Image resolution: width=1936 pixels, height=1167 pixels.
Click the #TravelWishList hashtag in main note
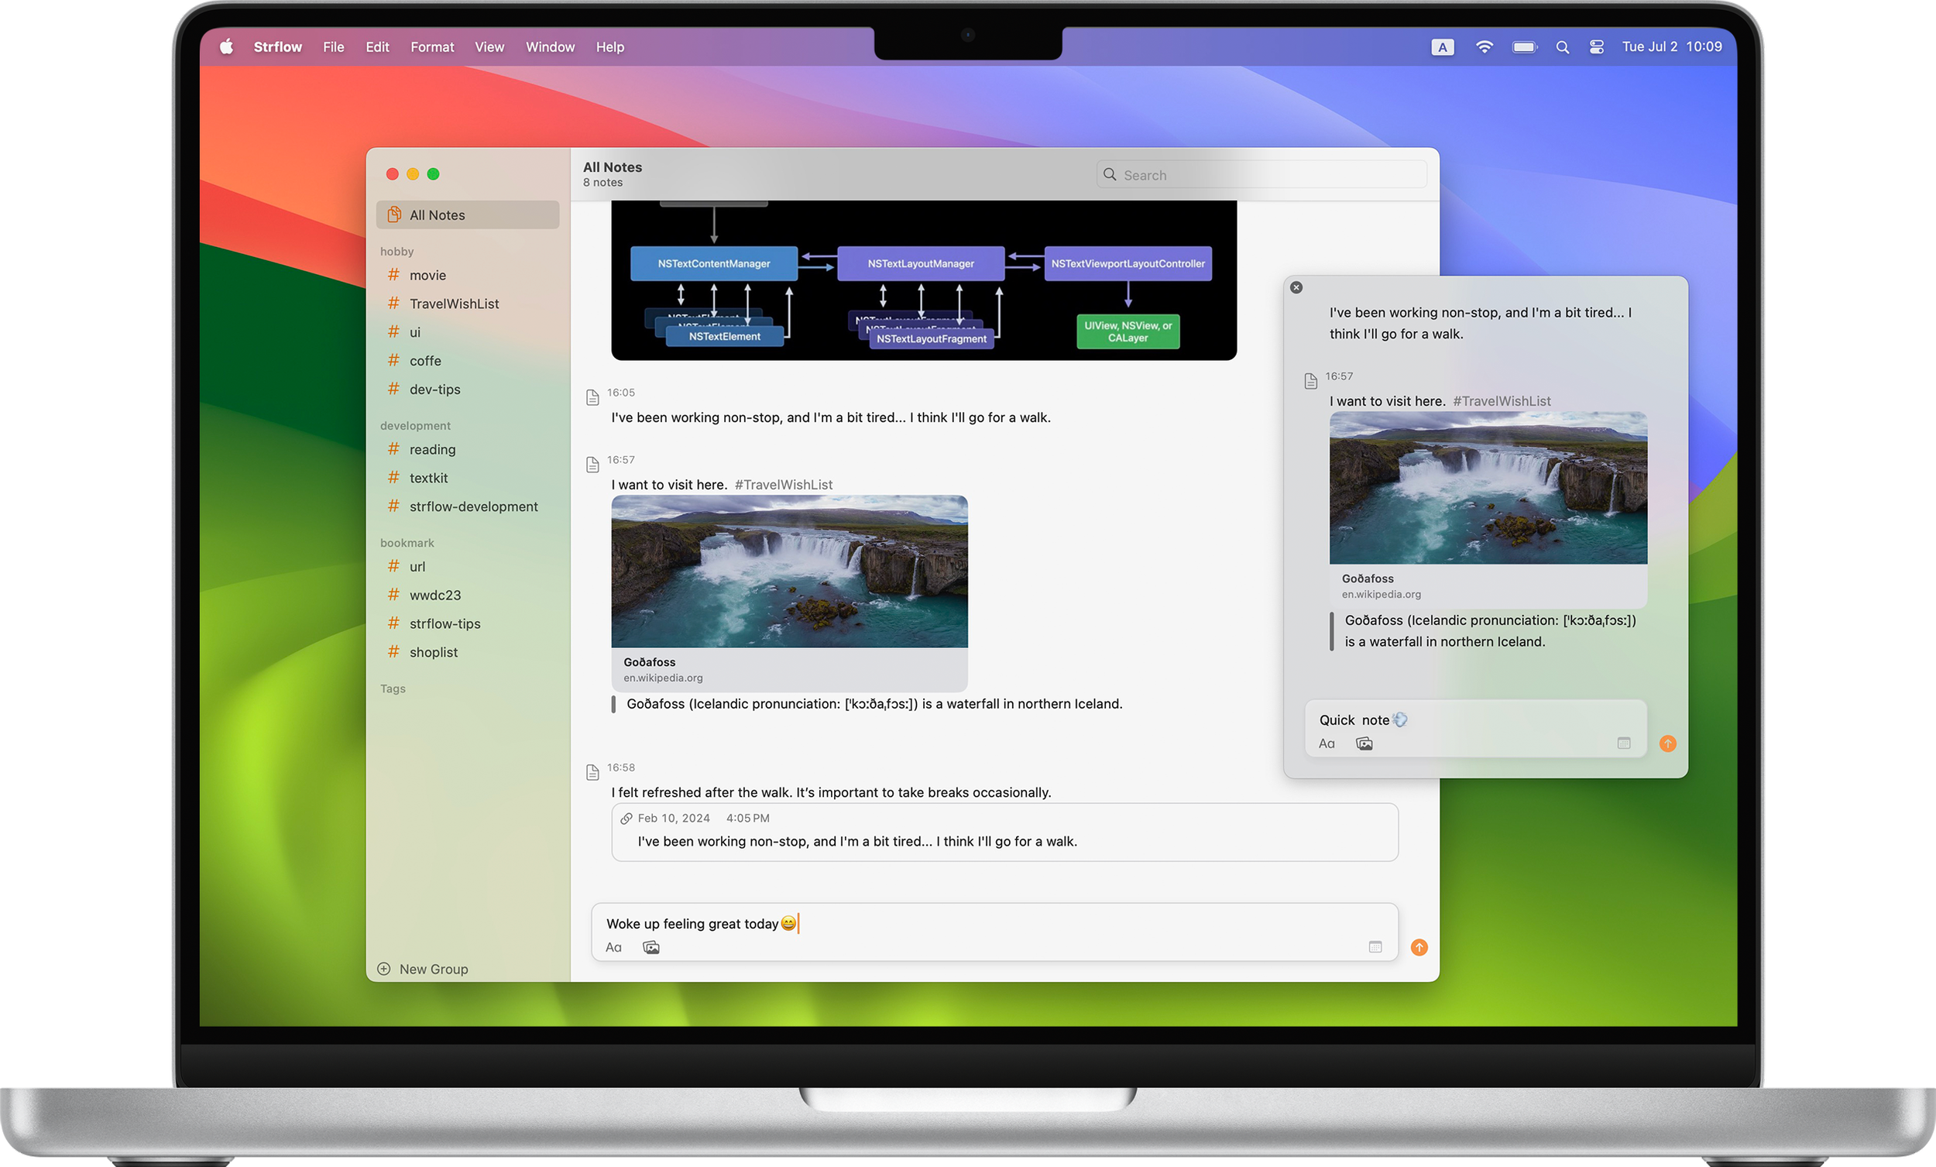coord(784,485)
